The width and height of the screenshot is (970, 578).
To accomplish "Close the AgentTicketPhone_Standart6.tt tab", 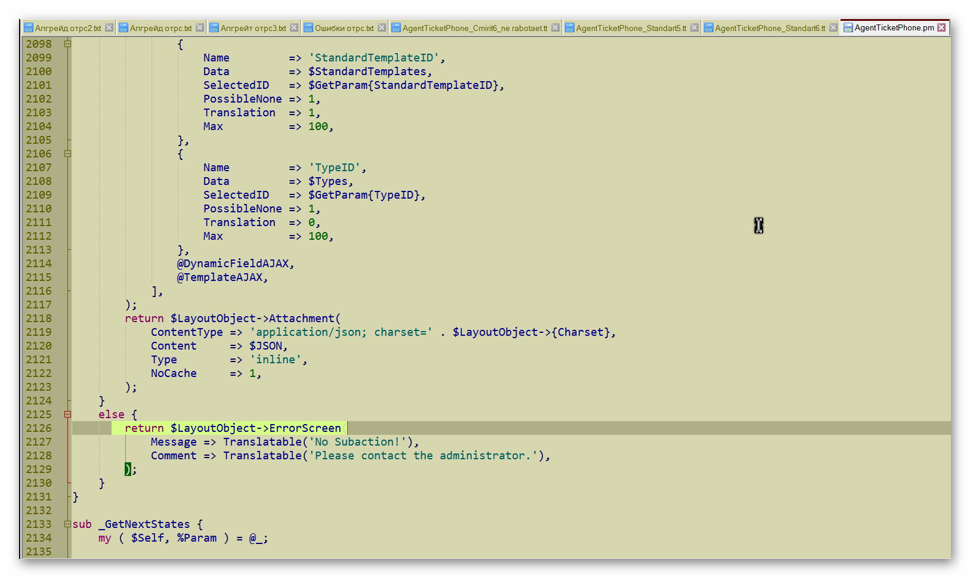I will 833,27.
